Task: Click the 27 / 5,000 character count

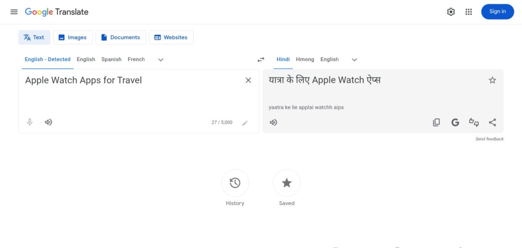Action: [222, 122]
